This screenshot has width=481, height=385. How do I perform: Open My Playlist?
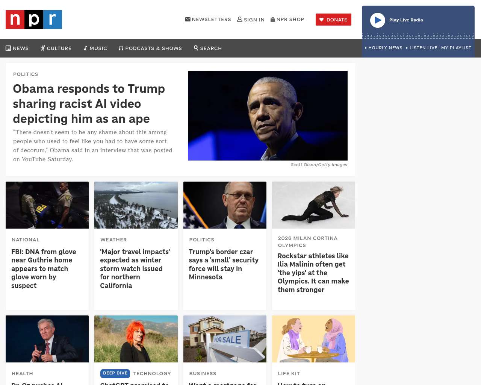(456, 48)
